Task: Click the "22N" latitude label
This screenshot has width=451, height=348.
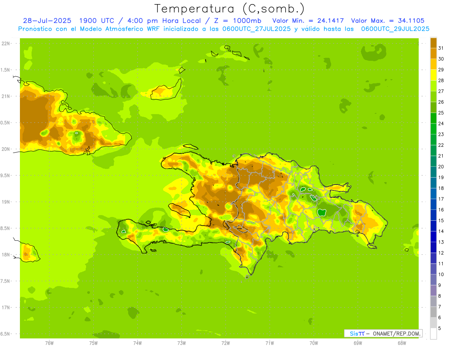Action: [6, 44]
